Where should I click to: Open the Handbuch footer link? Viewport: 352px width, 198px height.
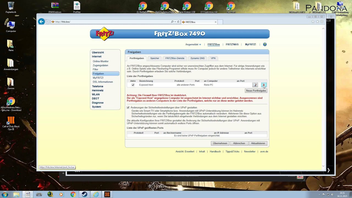[x=215, y=152]
